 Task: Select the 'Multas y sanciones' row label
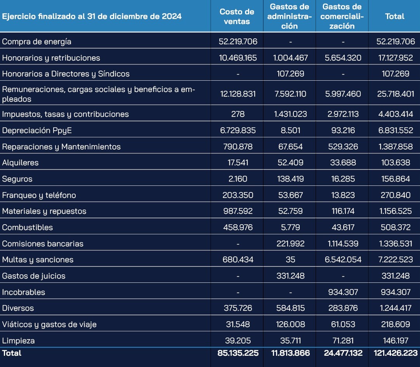point(38,260)
